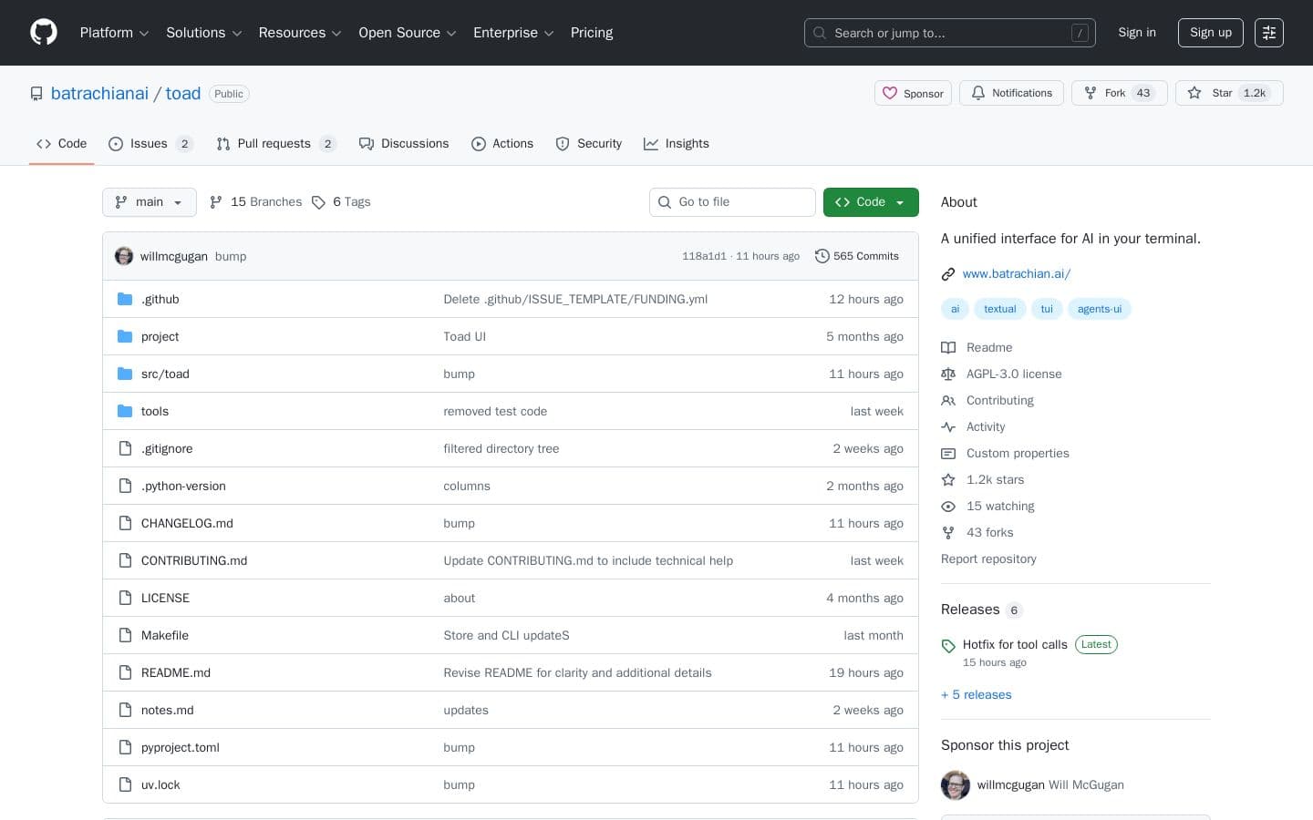Open the .github folder

tap(160, 299)
